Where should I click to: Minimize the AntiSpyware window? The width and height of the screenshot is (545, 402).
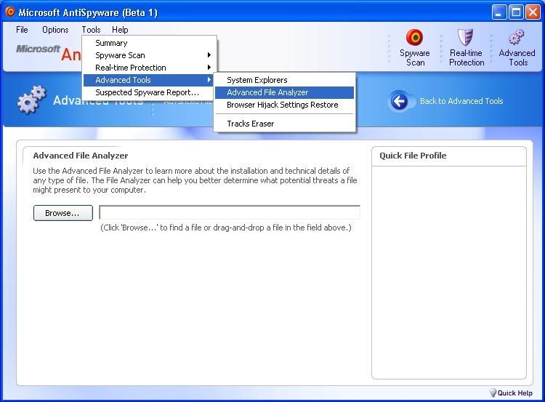(x=499, y=12)
